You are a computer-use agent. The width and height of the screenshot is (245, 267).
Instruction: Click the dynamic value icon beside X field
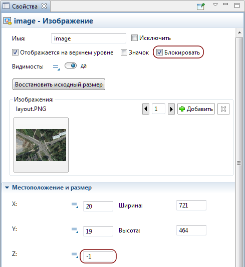[75, 205]
